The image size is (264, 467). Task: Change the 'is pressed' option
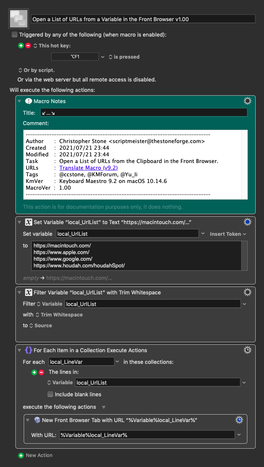coord(124,57)
